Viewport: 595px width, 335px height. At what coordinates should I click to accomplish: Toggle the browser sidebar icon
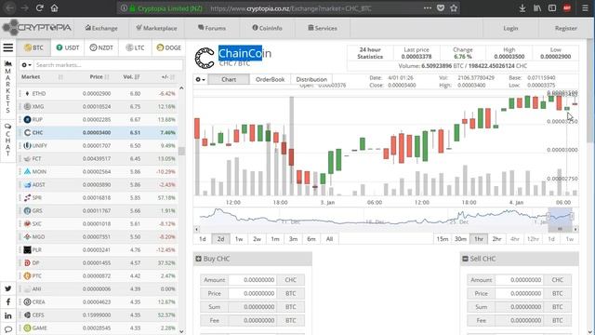coord(551,8)
